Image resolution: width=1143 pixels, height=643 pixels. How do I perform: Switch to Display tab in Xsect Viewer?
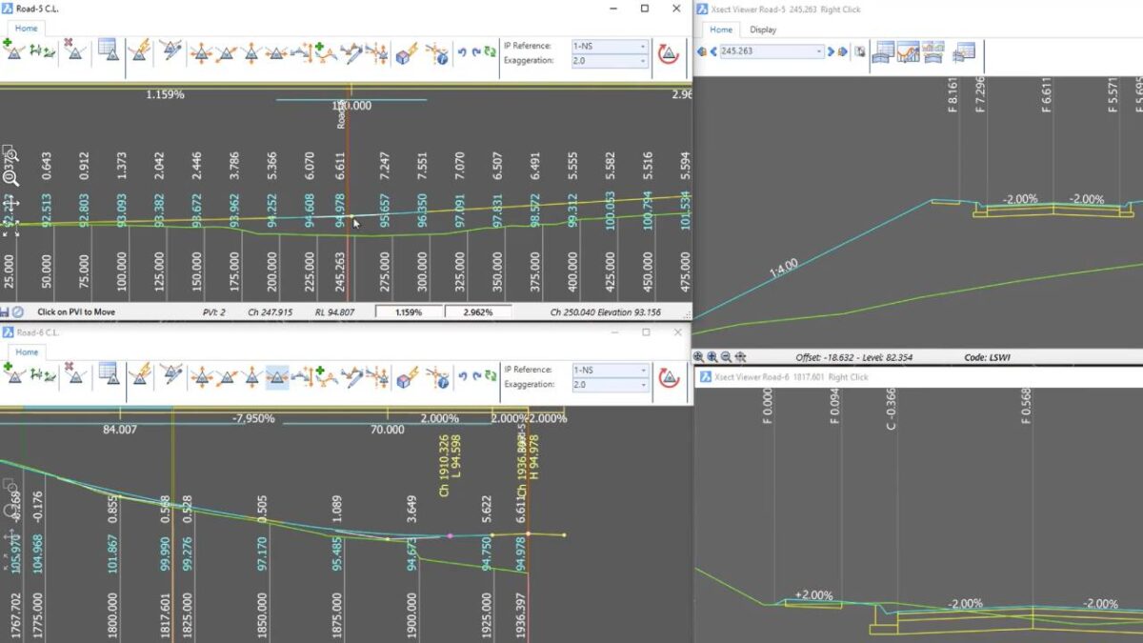click(763, 30)
